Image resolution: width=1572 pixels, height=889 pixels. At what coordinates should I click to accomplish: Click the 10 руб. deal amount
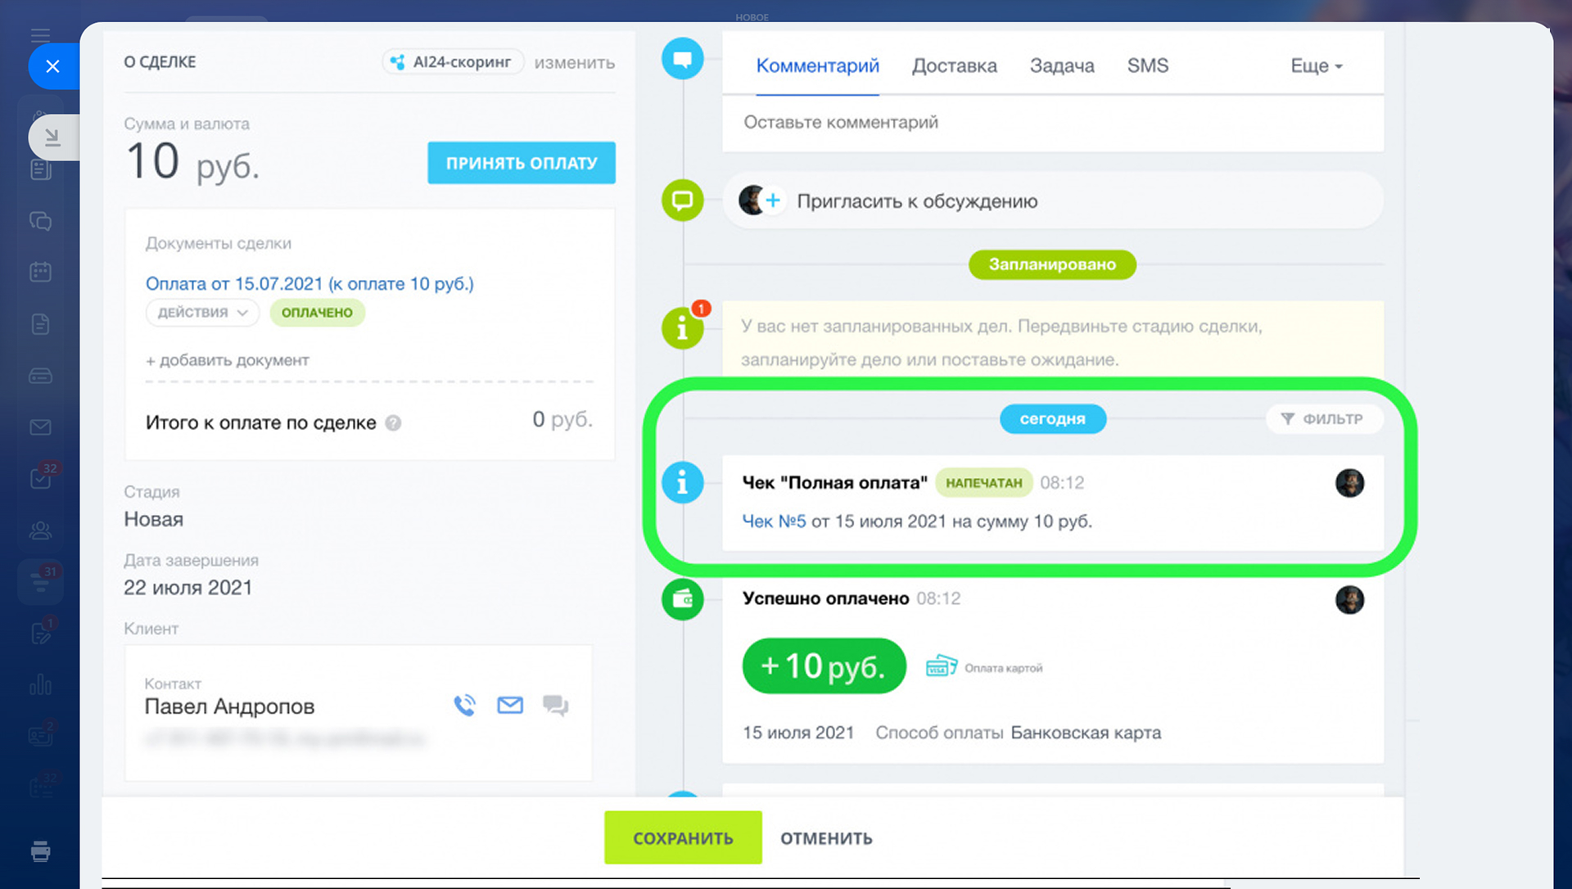coord(192,162)
